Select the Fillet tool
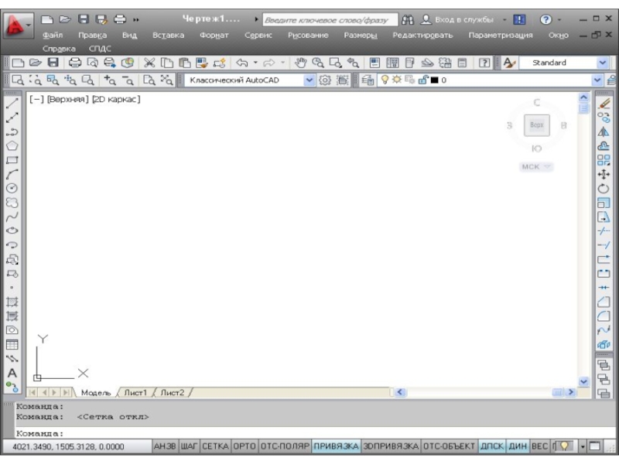This screenshot has width=619, height=464. (x=604, y=316)
